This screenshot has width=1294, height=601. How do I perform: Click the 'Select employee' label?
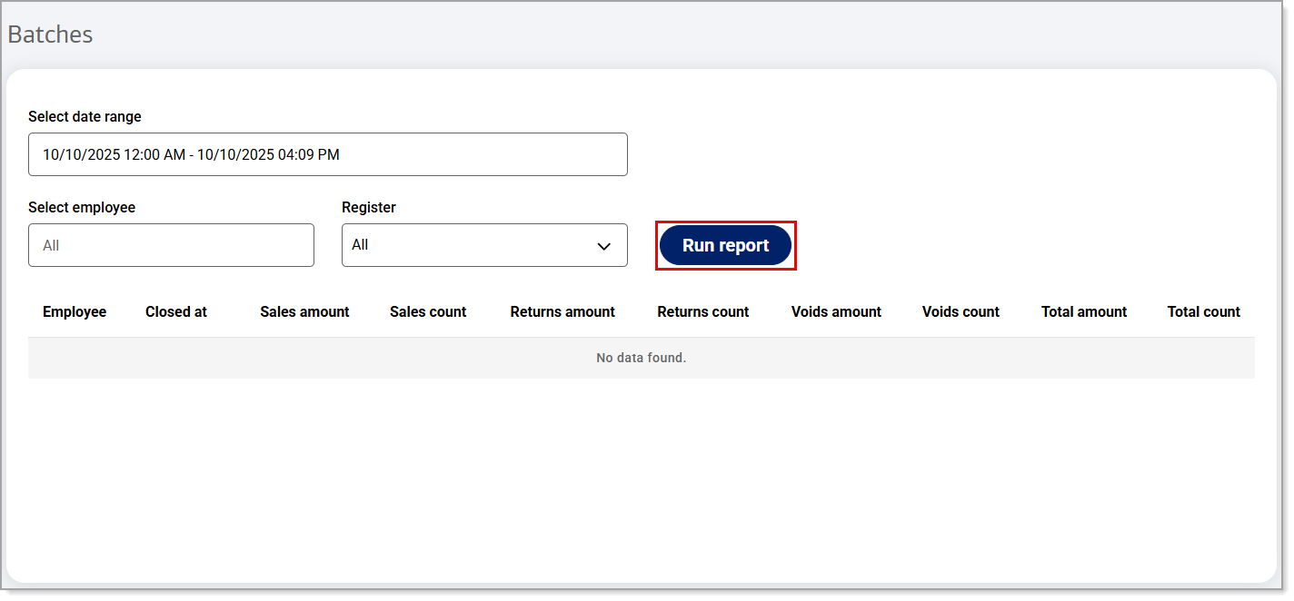[x=82, y=207]
